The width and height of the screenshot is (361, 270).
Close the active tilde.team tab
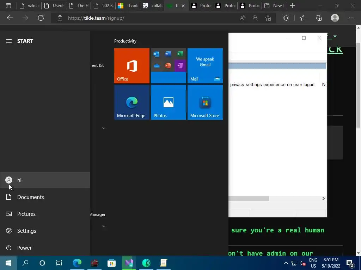183,6
